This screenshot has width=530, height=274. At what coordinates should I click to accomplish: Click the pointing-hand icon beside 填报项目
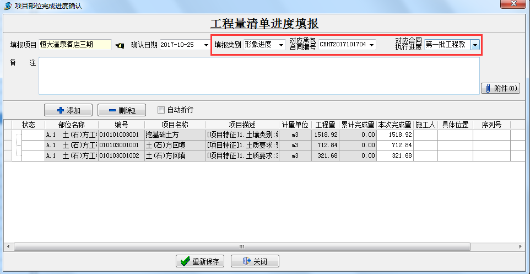120,45
